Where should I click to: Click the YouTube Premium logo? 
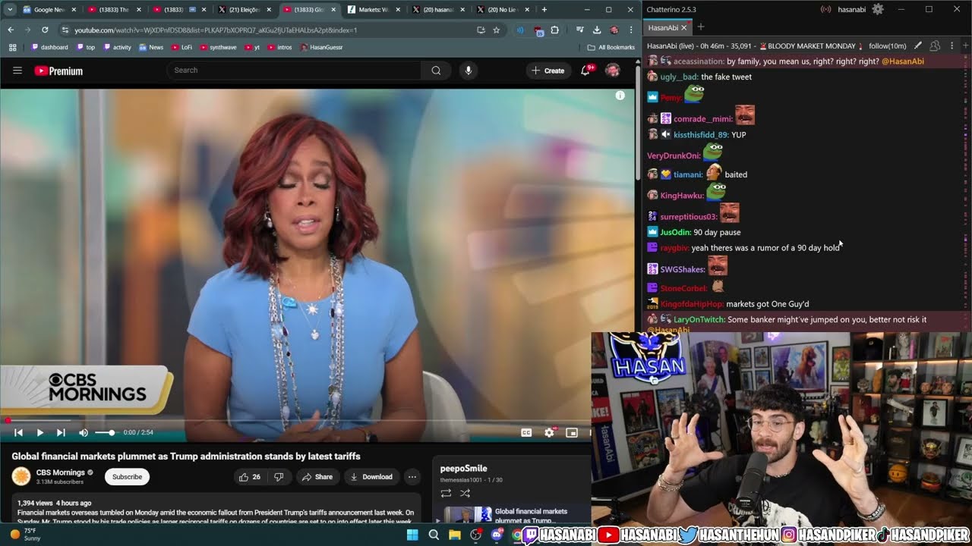coord(58,71)
